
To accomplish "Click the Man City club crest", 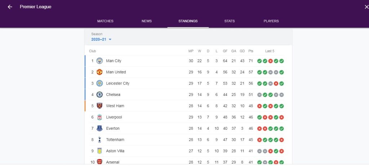I will point(99,61).
